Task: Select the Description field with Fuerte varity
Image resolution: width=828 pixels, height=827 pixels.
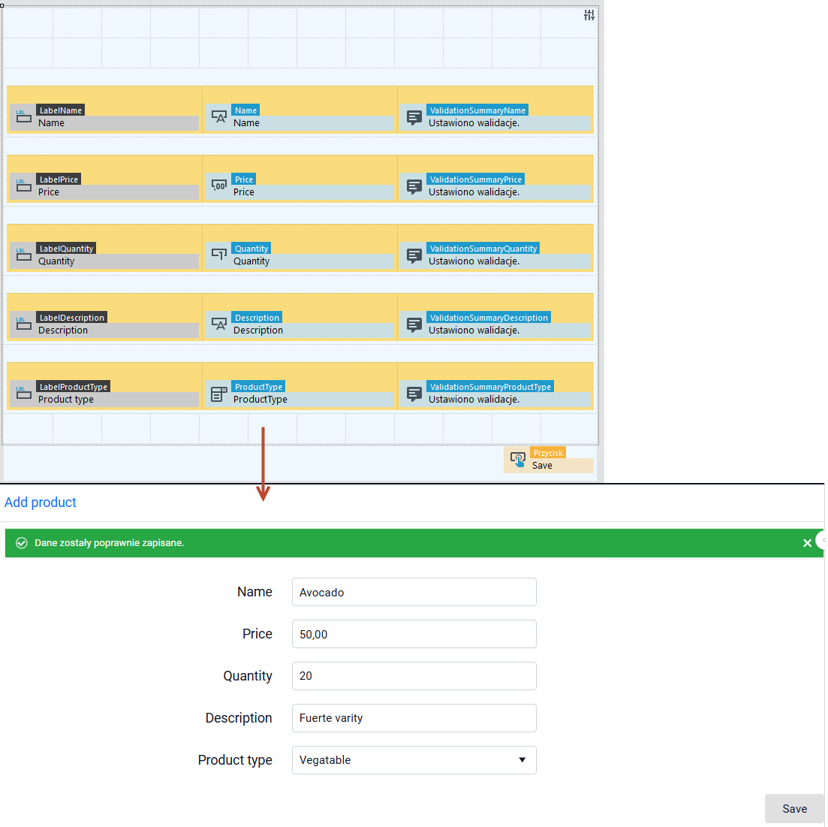Action: point(414,718)
